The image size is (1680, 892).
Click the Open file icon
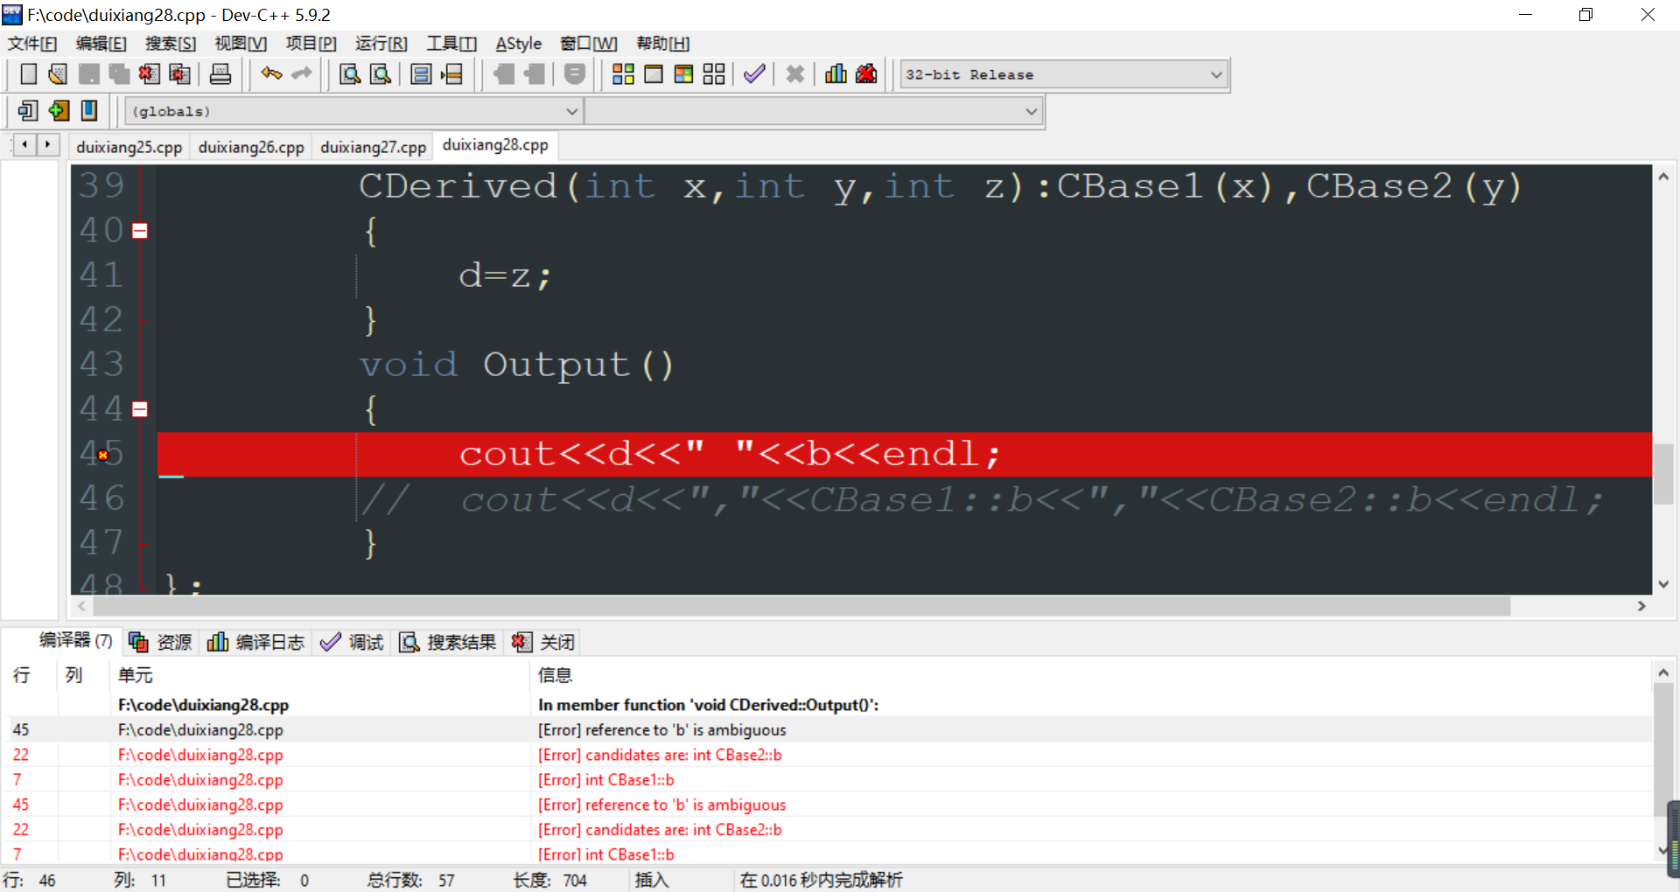58,74
